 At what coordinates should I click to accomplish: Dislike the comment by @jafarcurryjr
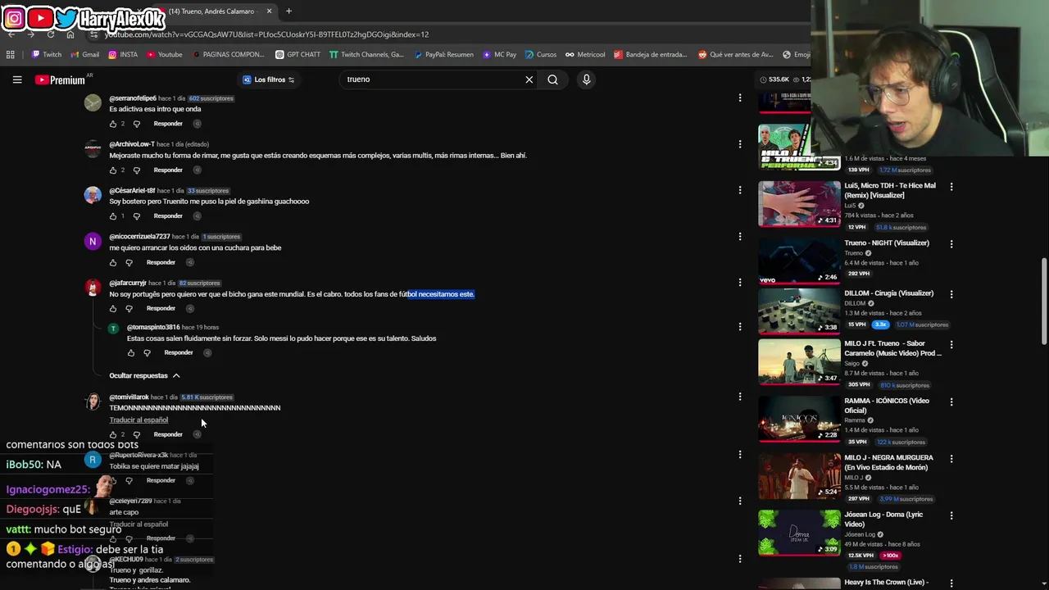[x=129, y=309]
